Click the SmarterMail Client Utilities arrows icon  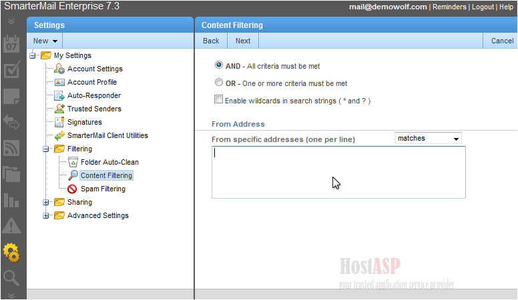59,135
